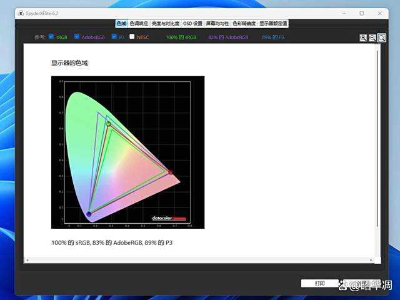400x300 pixels.
Task: Click the blue '89% 的 P3' result text
Action: coord(273,37)
